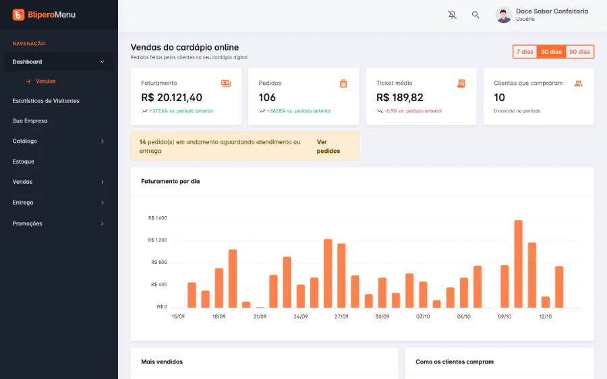The width and height of the screenshot is (607, 379).
Task: Click the Clientes que compraram people icon
Action: 579,83
